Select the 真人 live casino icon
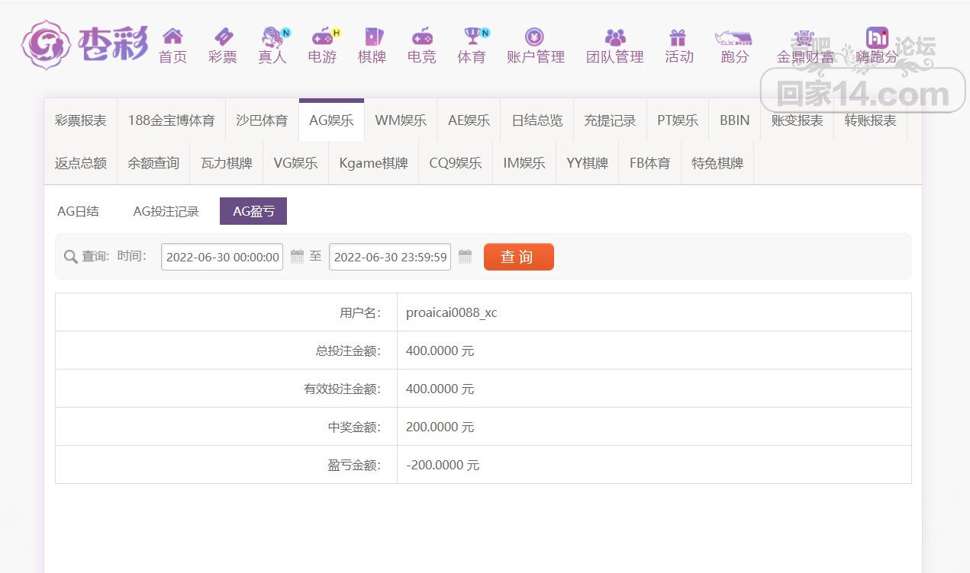This screenshot has width=970, height=573. (x=272, y=37)
